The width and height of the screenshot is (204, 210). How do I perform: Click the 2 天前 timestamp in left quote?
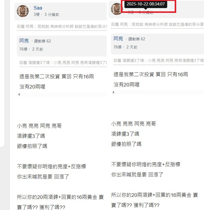point(38,49)
